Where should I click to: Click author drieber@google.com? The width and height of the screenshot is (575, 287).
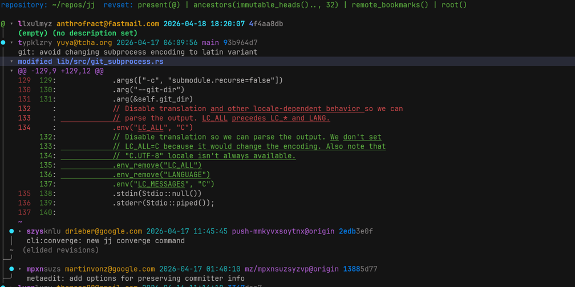point(103,231)
